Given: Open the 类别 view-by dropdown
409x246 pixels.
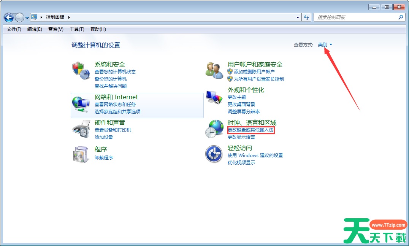Looking at the screenshot, I should coord(325,45).
